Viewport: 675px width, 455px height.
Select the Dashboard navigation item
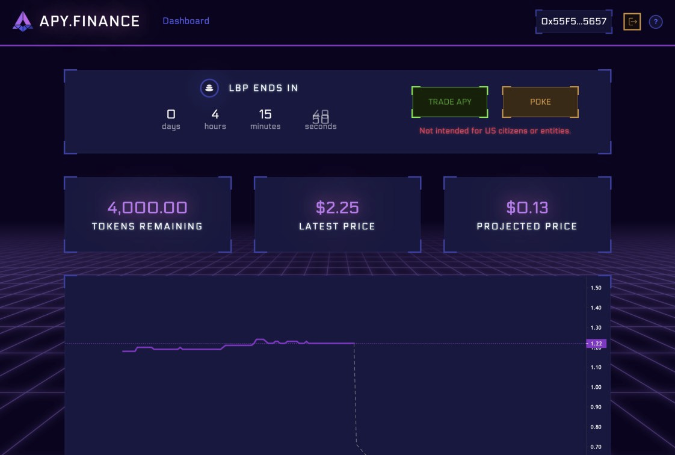click(x=186, y=20)
